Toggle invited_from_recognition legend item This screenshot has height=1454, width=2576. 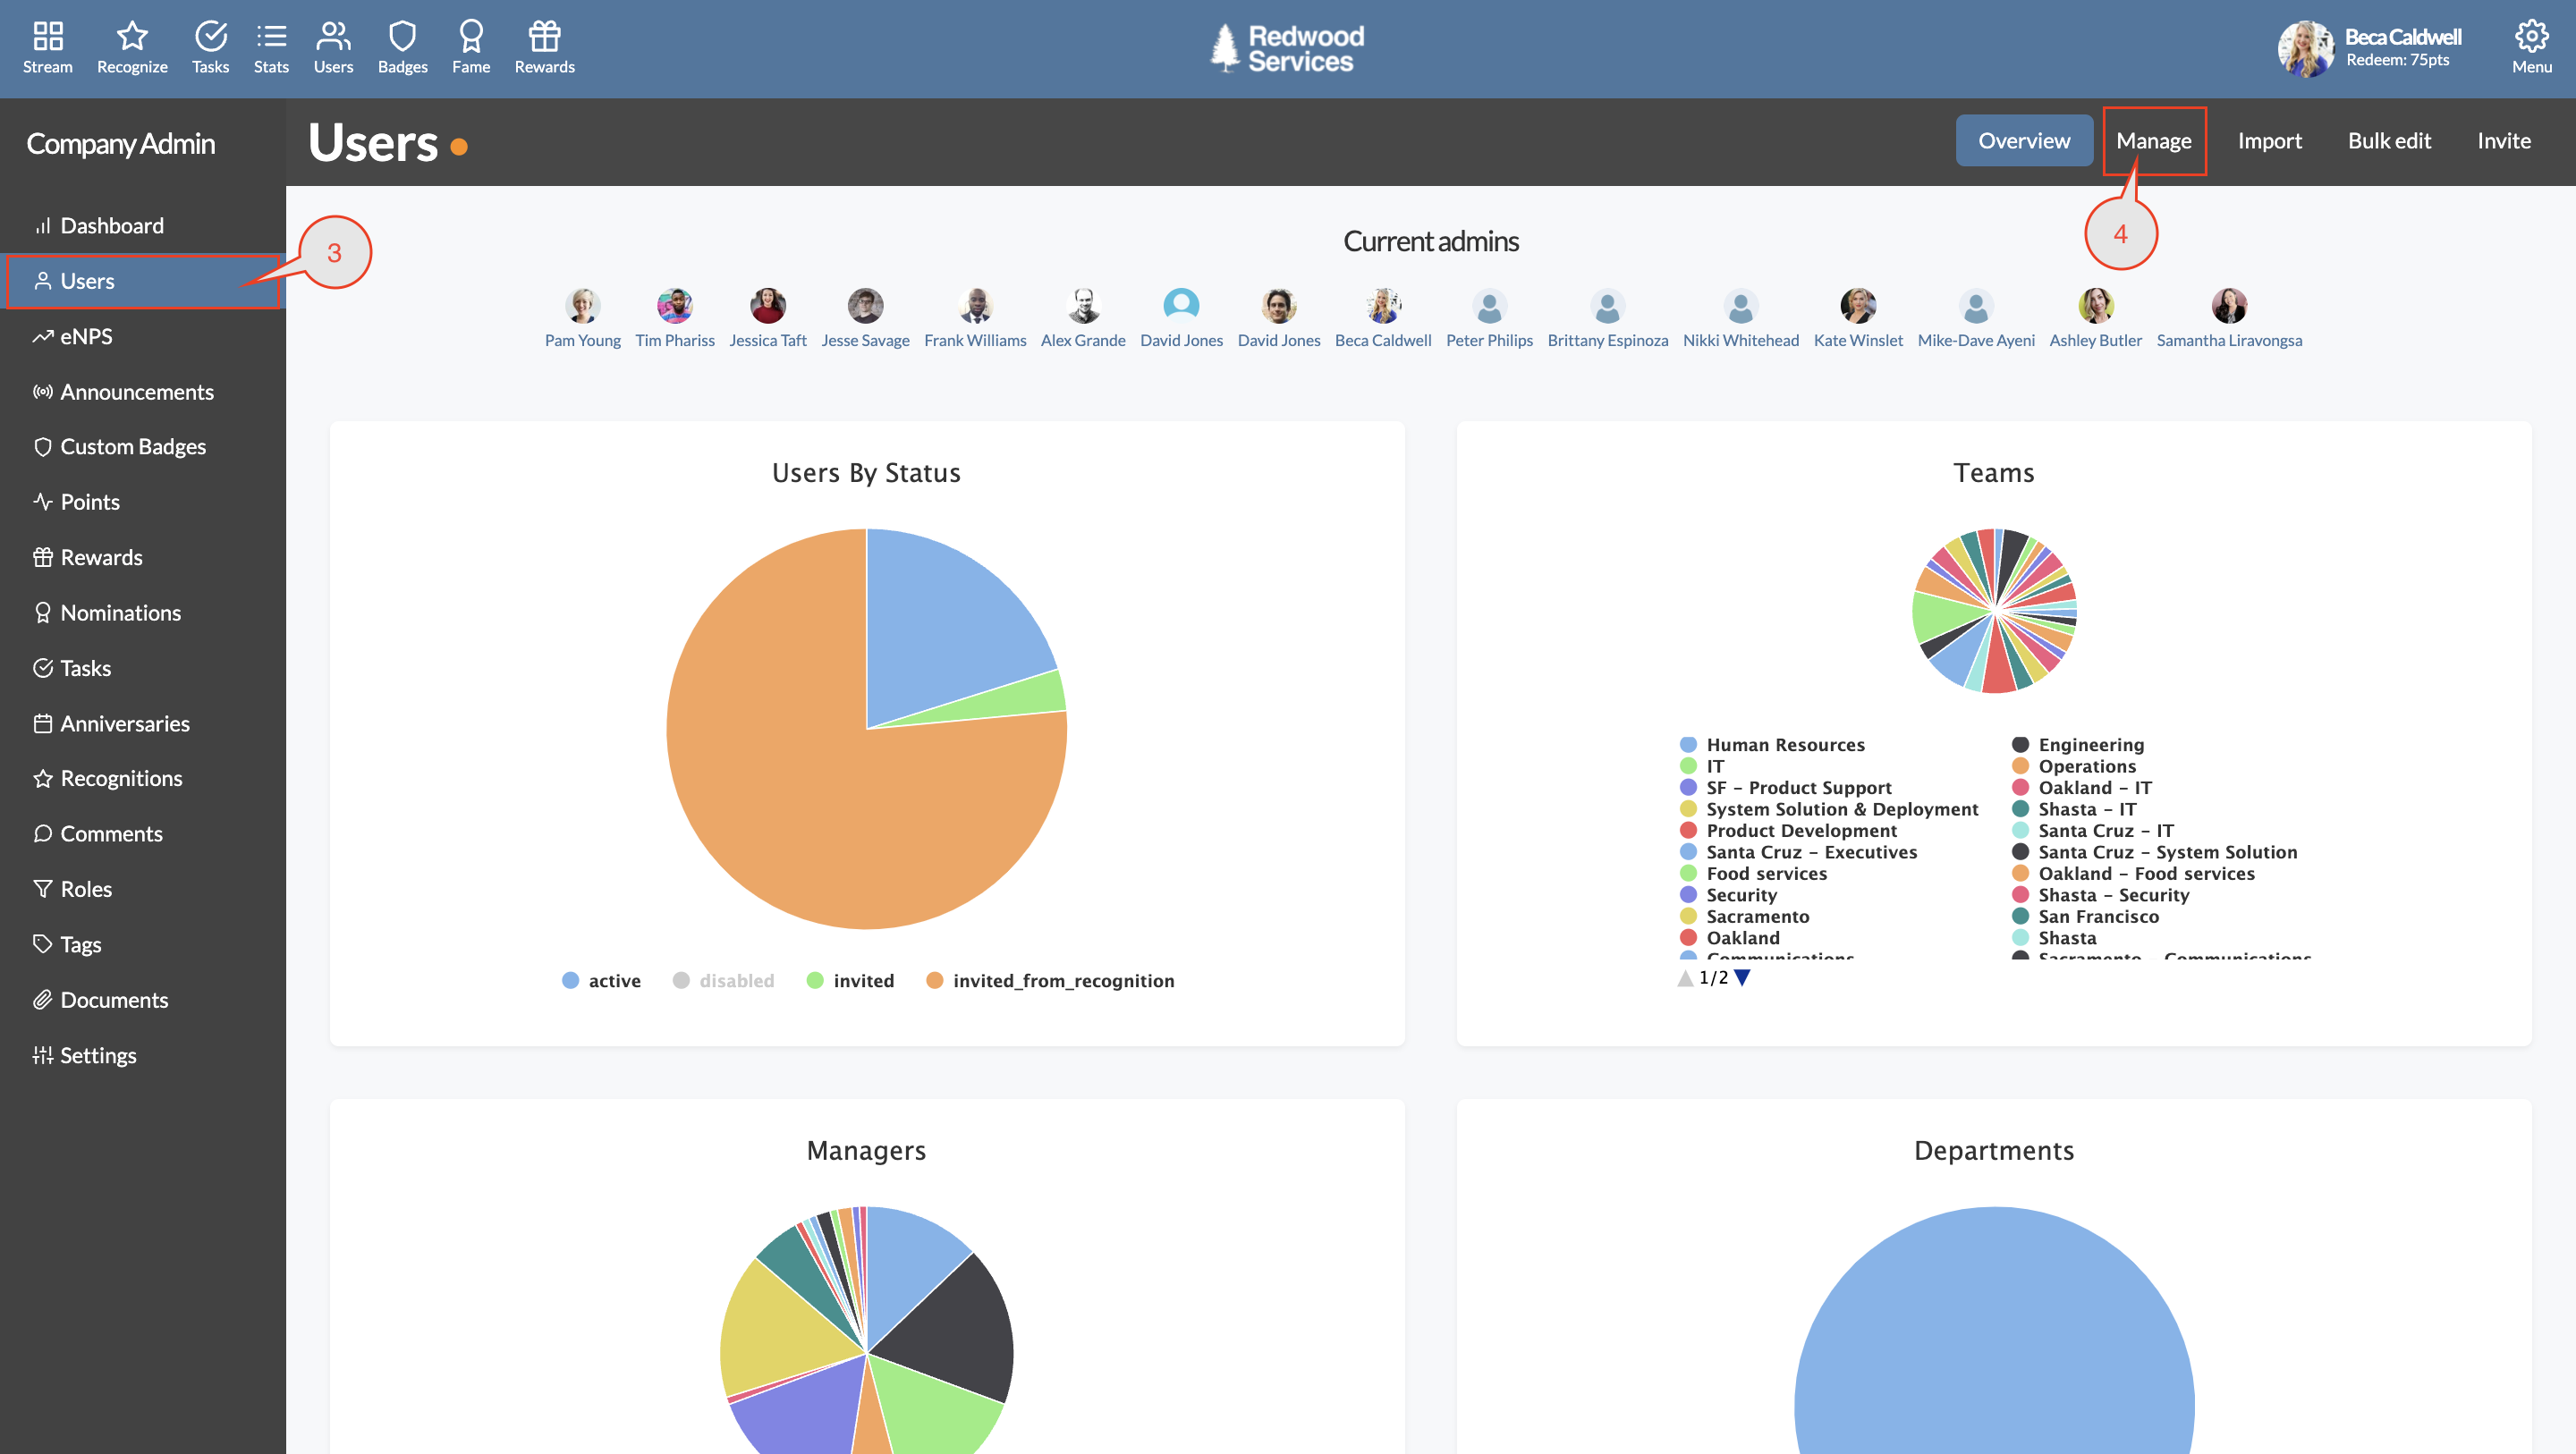click(x=1050, y=980)
